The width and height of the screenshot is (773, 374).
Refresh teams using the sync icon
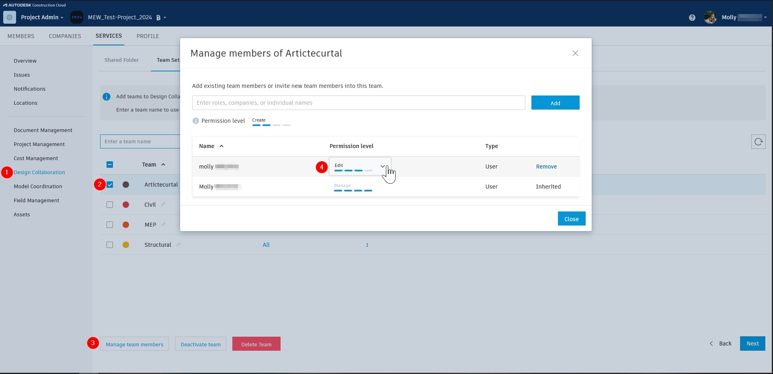tap(759, 142)
